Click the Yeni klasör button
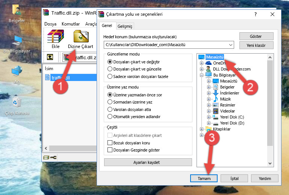This screenshot has width=289, height=195. [256, 45]
